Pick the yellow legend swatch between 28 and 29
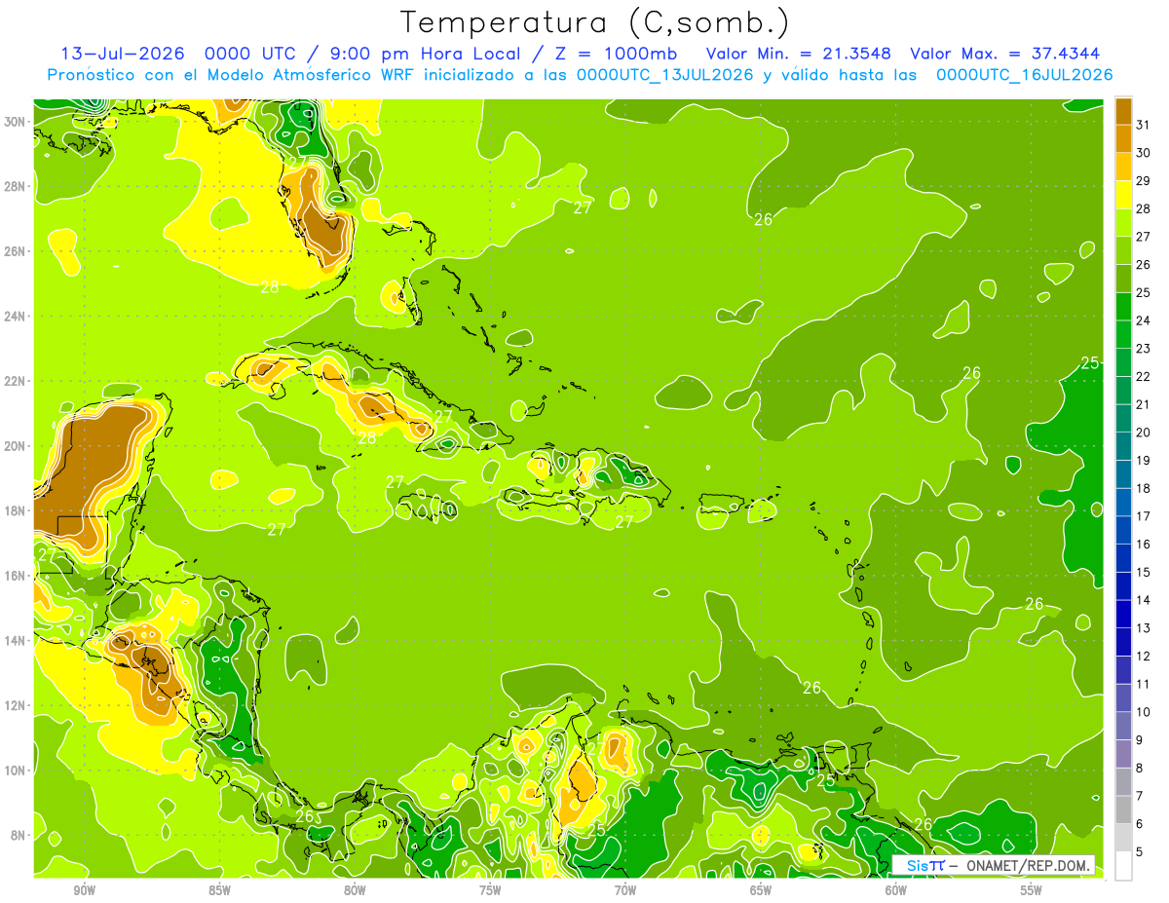The height and width of the screenshot is (903, 1169). (1123, 194)
